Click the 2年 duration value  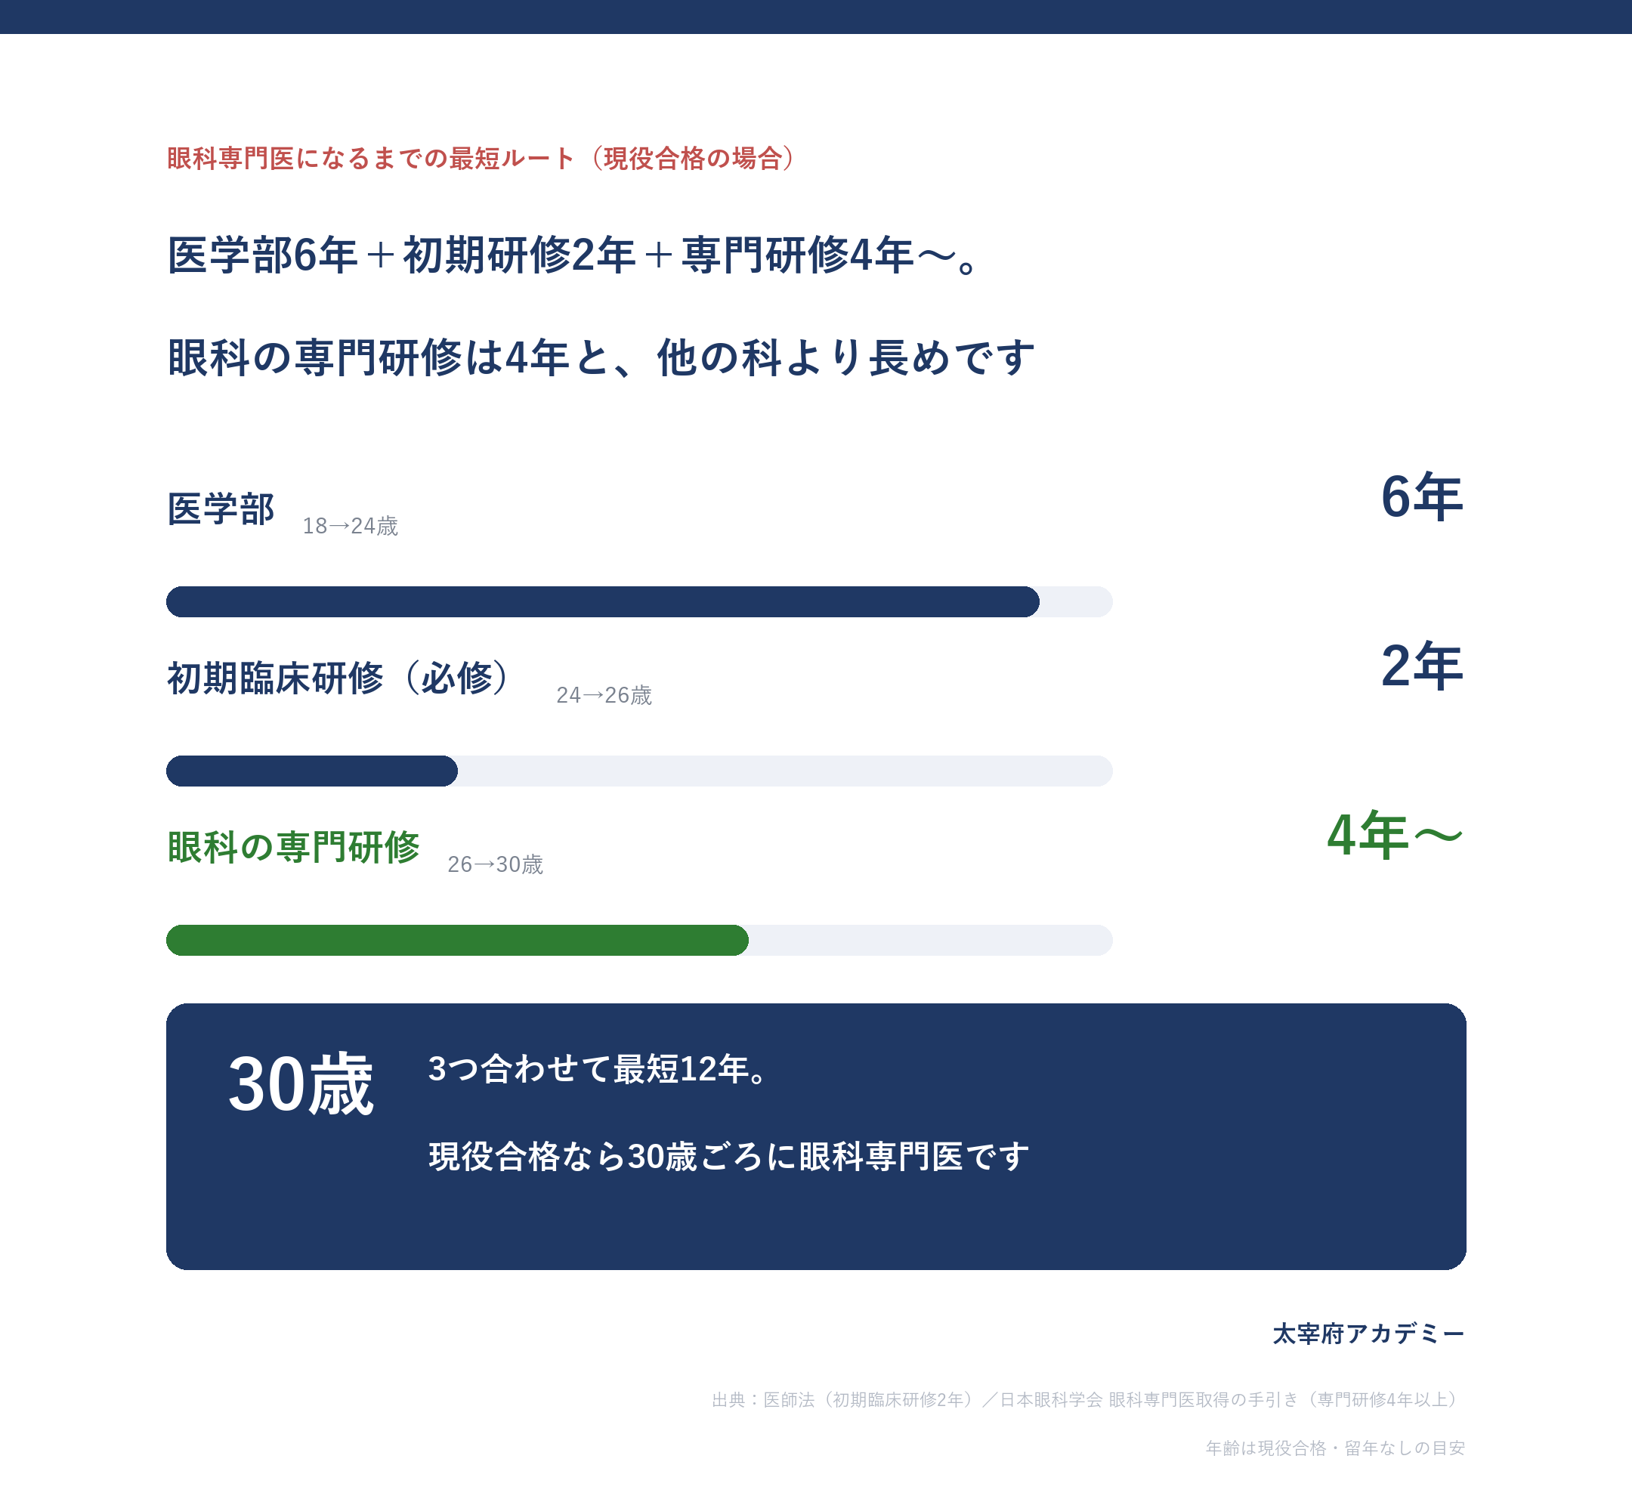1422,666
